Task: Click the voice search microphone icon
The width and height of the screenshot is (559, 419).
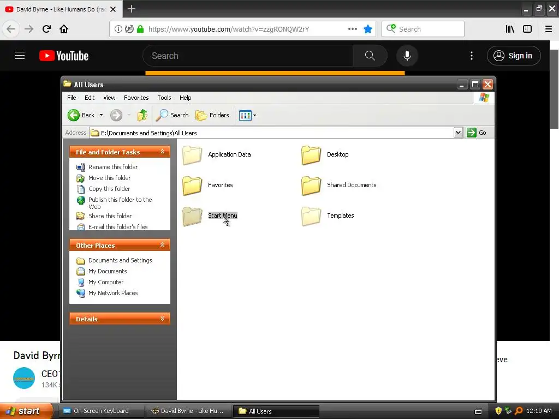Action: pos(407,56)
